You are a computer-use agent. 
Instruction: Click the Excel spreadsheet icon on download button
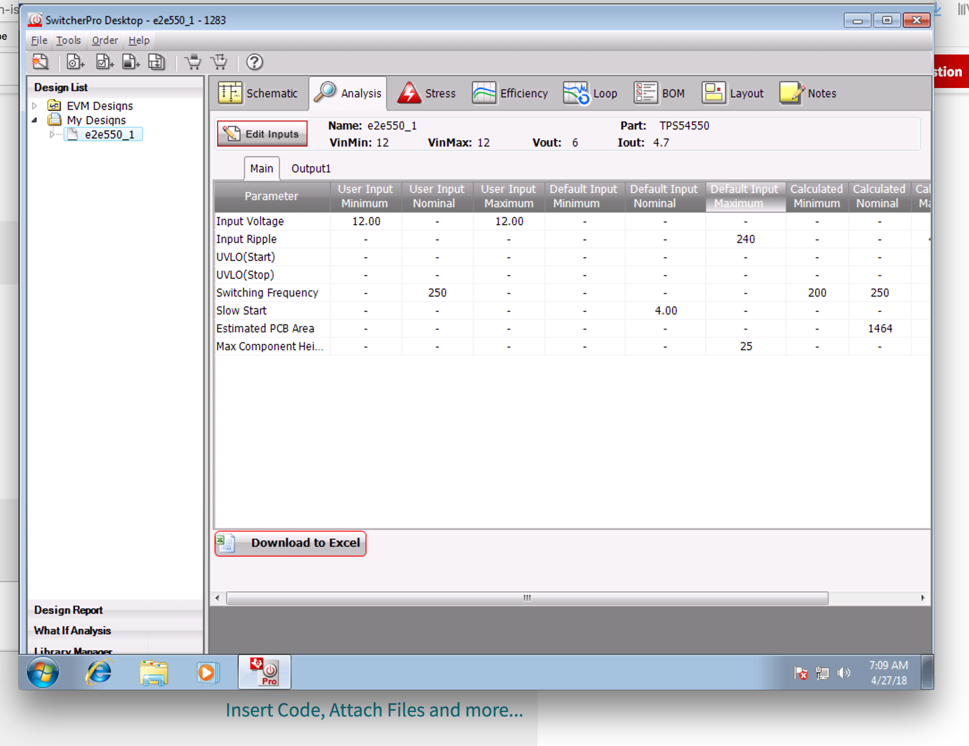pos(225,543)
